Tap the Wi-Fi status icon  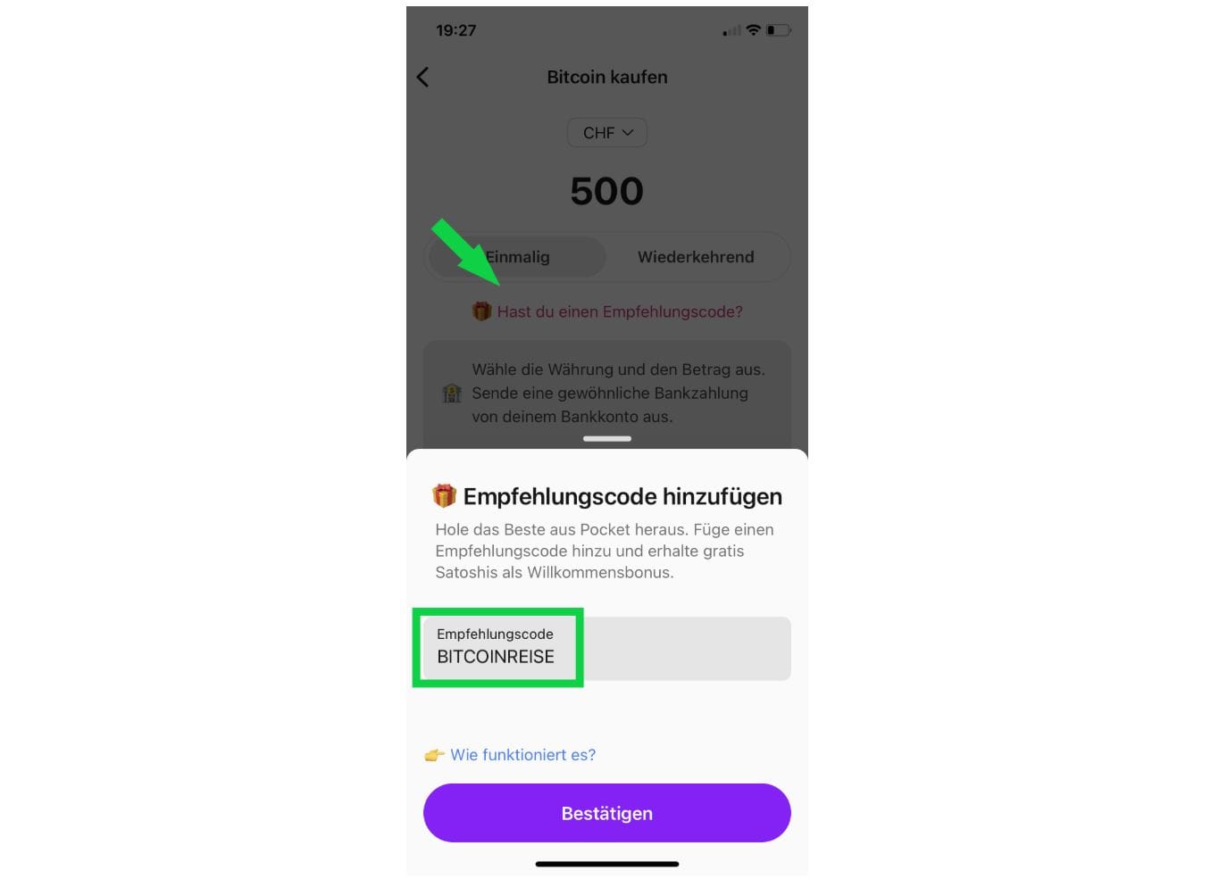pos(754,30)
